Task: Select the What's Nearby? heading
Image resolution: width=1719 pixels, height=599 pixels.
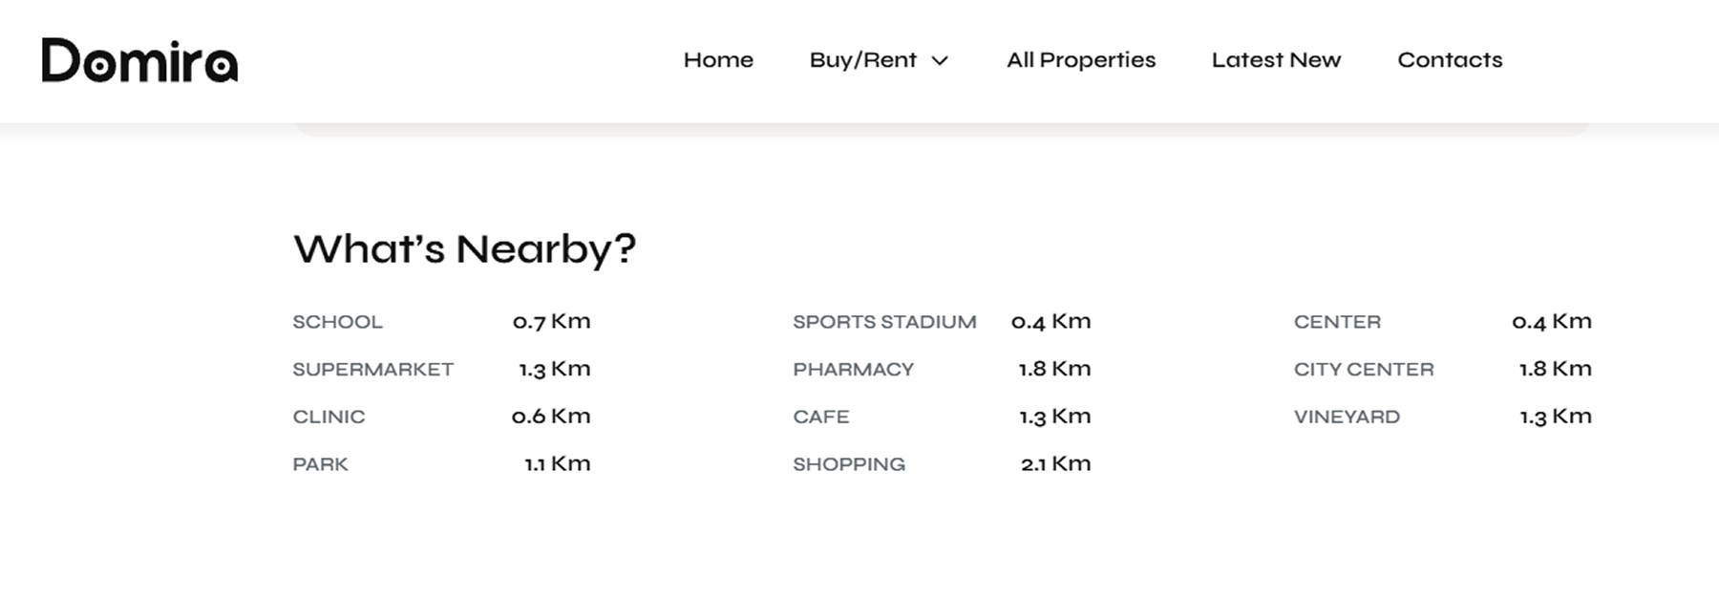Action: tap(464, 249)
